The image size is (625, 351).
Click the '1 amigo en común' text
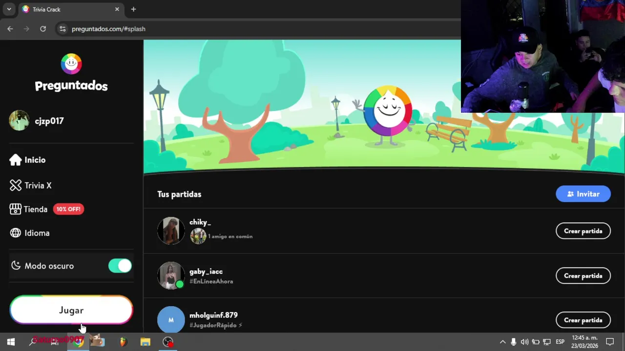point(230,236)
